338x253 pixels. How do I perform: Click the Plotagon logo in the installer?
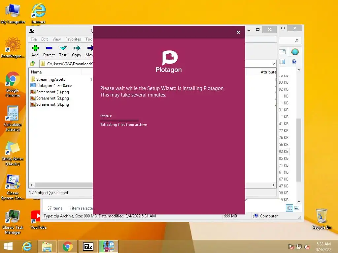point(169,62)
